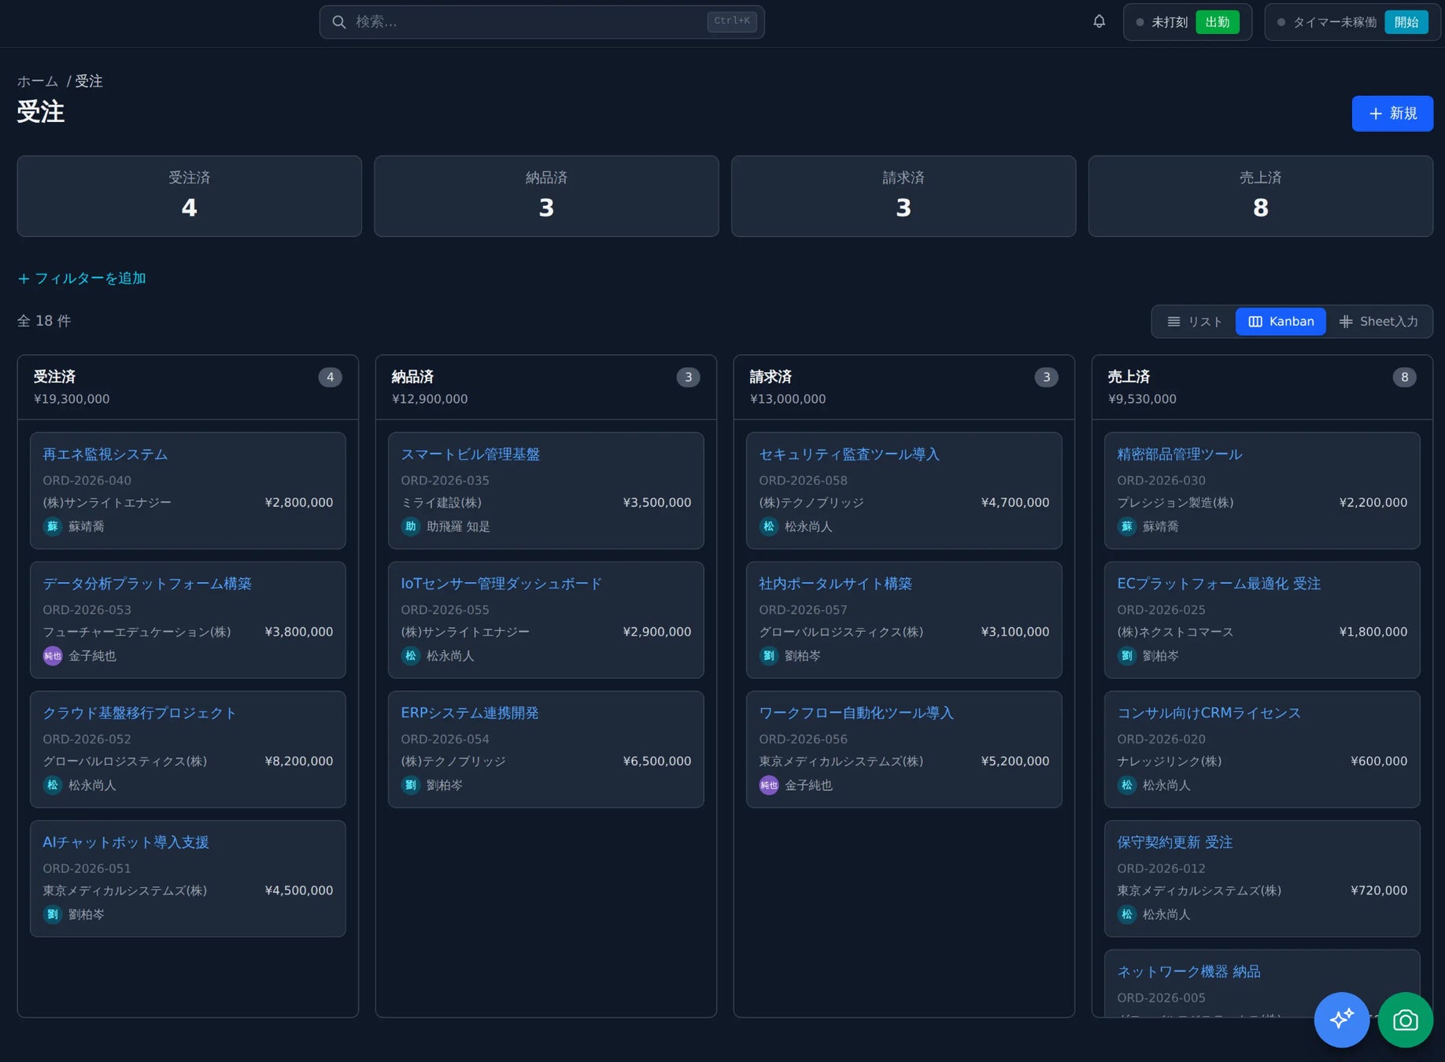This screenshot has width=1445, height=1062.
Task: Click the 請求済 column count badge
Action: (1046, 378)
